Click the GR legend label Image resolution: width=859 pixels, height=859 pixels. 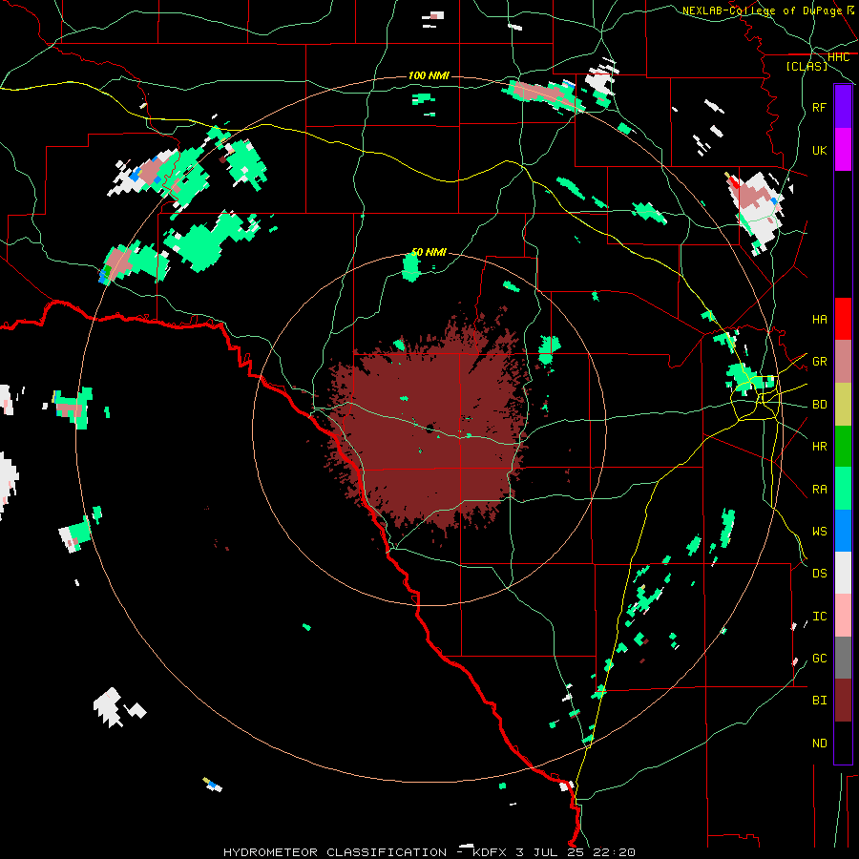coord(820,362)
